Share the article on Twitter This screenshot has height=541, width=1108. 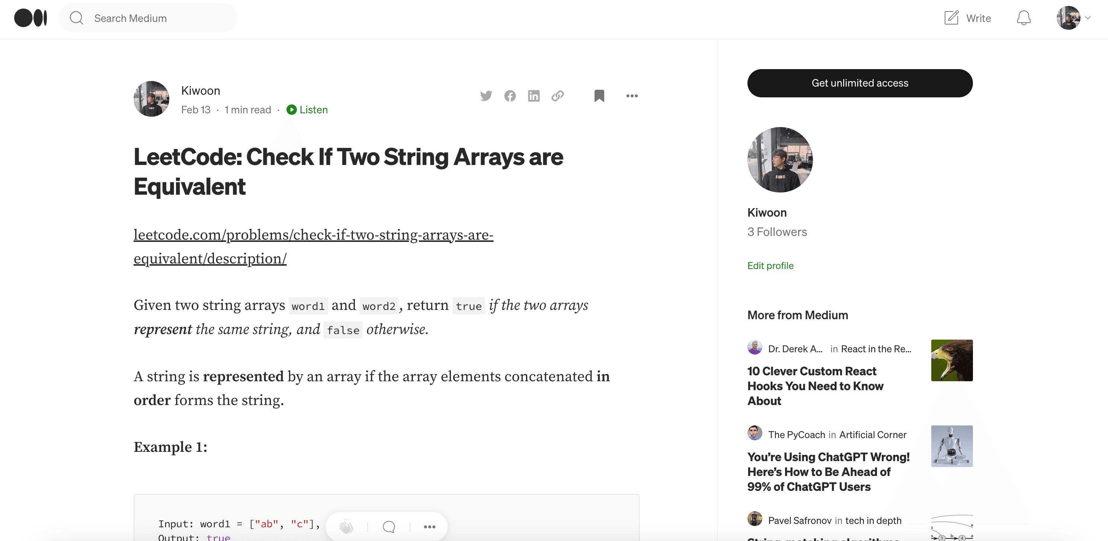click(x=486, y=96)
